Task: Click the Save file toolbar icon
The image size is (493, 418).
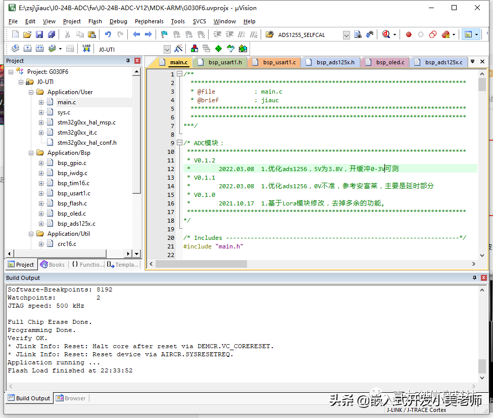Action: coord(39,35)
